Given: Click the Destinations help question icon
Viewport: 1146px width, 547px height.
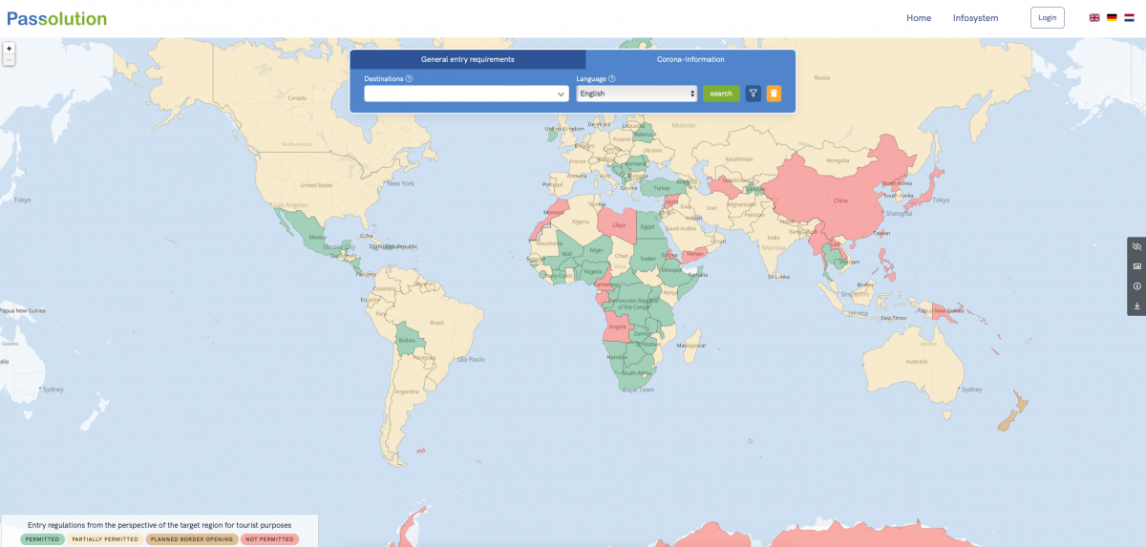Looking at the screenshot, I should pos(409,79).
